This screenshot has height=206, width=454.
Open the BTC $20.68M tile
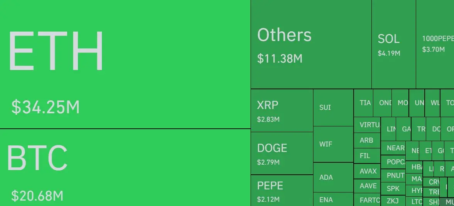tap(125, 167)
